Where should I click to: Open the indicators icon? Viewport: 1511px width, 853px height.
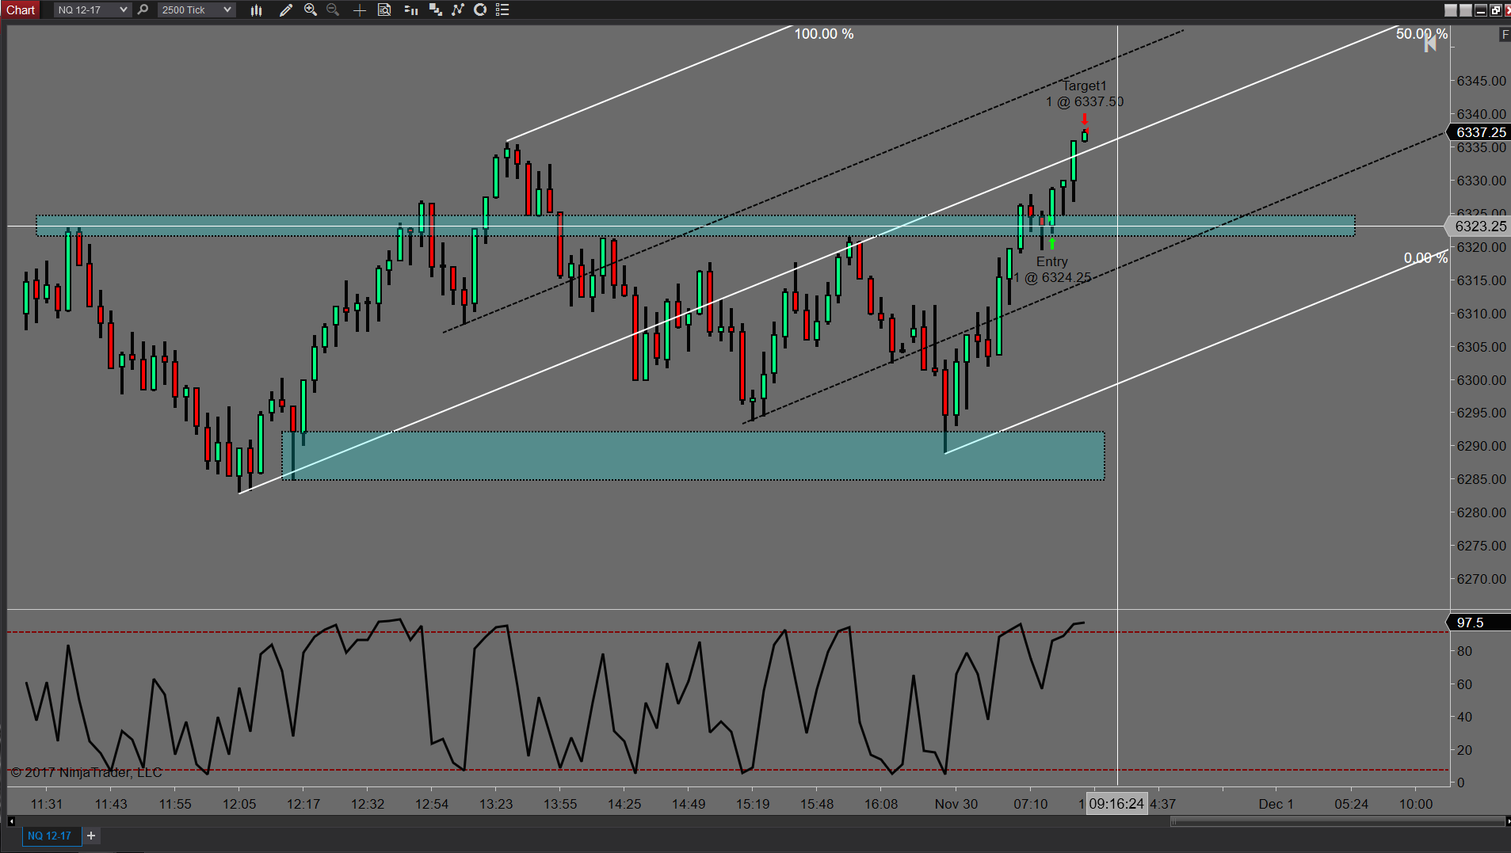tap(457, 10)
